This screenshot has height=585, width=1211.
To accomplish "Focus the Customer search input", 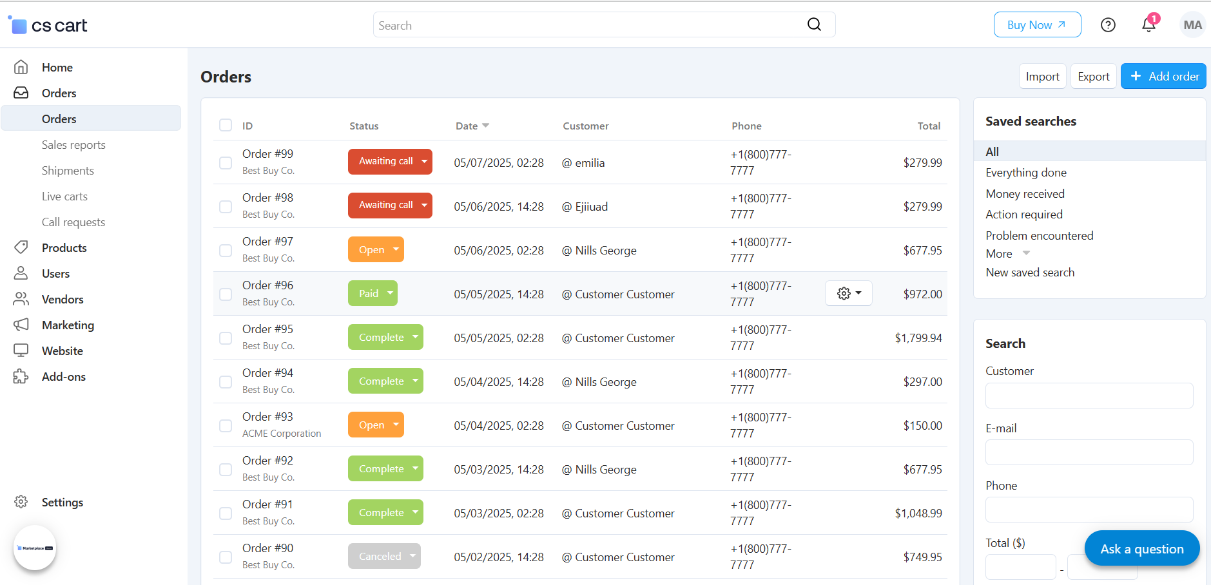I will [1089, 396].
